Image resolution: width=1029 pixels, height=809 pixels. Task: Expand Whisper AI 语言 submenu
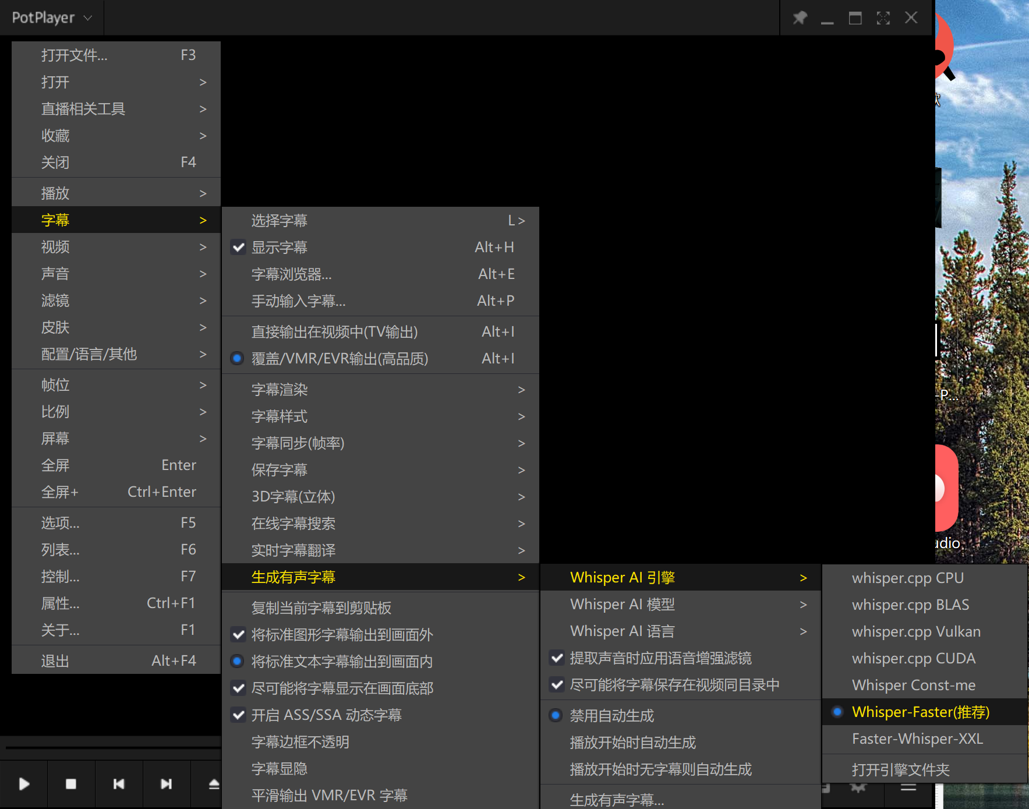(x=681, y=631)
